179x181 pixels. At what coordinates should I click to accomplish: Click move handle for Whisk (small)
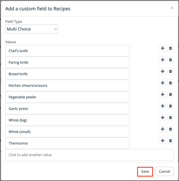coord(163,129)
